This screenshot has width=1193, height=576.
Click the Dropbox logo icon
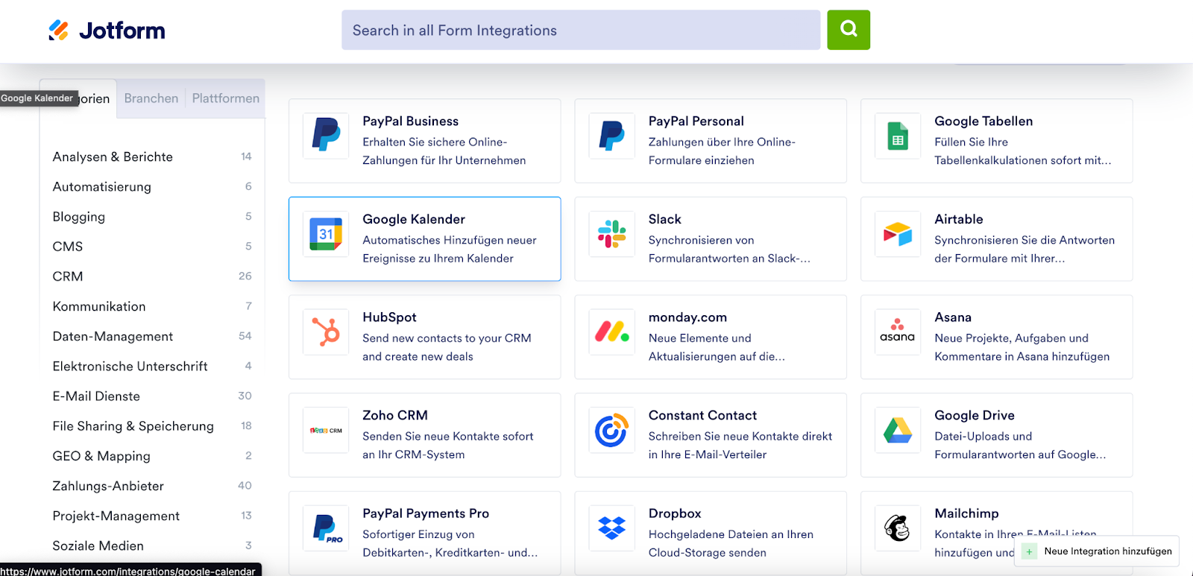(611, 528)
